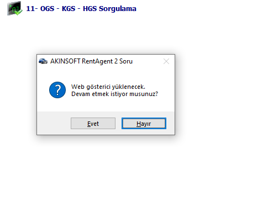Click the "RentAgent 2" text in the title bar
The height and width of the screenshot is (202, 268).
pyautogui.click(x=99, y=61)
